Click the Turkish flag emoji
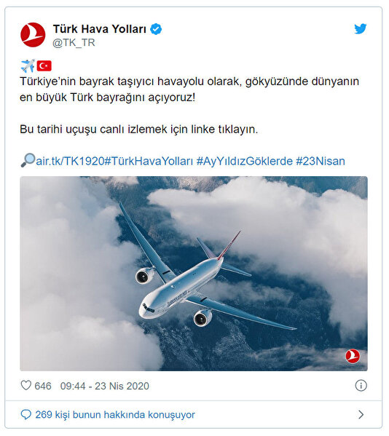This screenshot has height=436, width=389. point(44,66)
